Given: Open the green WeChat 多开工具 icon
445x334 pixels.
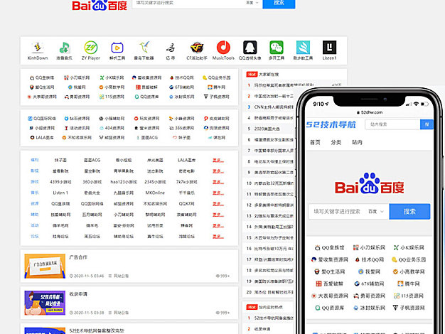Looking at the screenshot, I should pyautogui.click(x=277, y=48).
